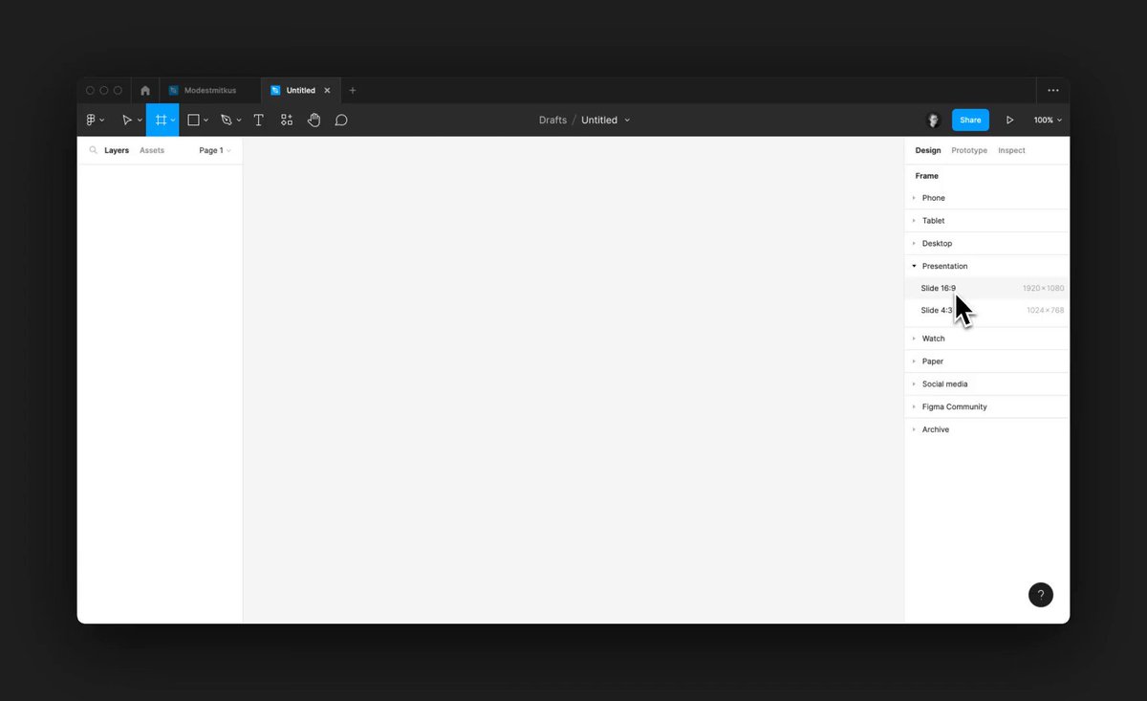Open the user avatar in toolbar
1147x701 pixels.
pyautogui.click(x=934, y=120)
